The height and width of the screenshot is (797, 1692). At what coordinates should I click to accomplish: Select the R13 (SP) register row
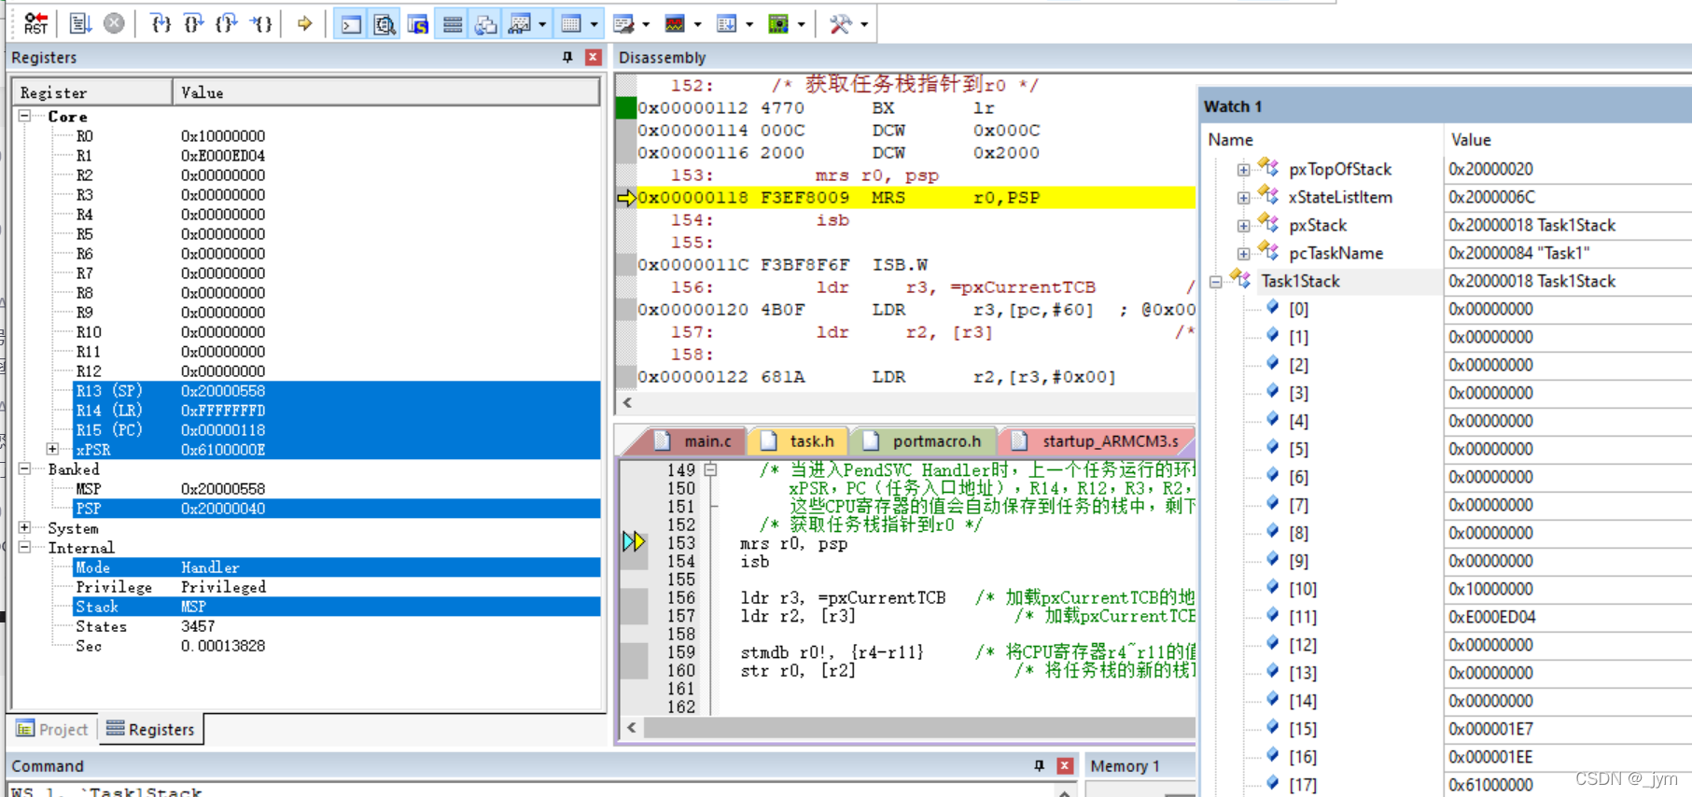coord(337,390)
